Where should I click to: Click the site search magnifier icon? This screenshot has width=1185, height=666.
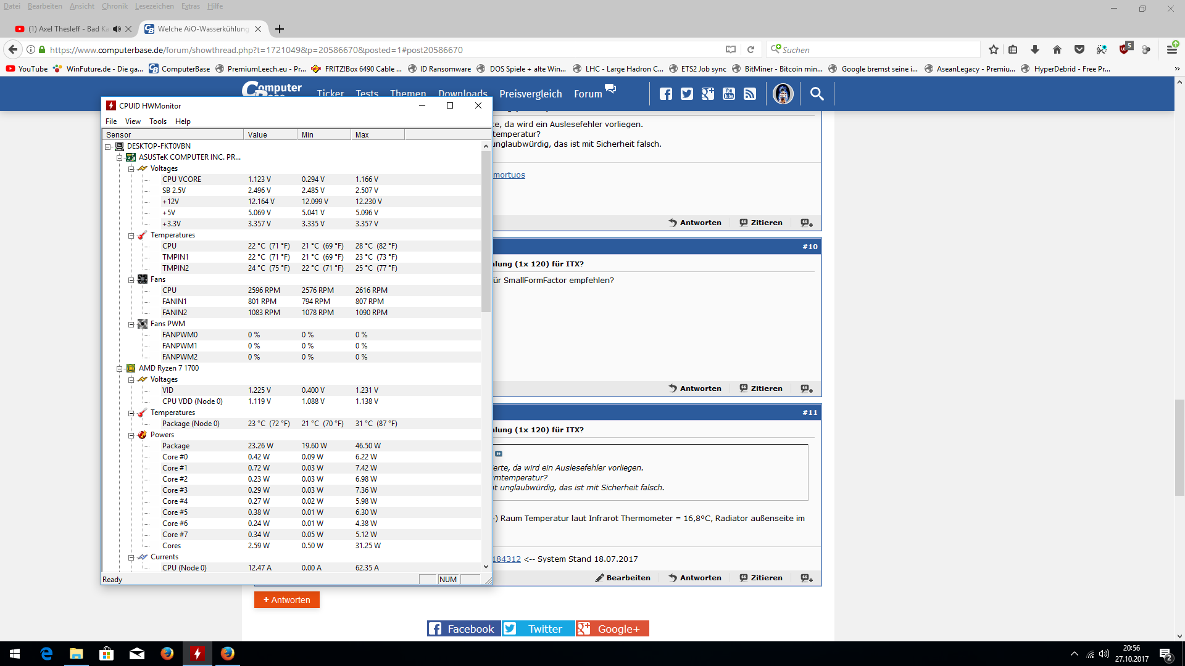pos(817,94)
